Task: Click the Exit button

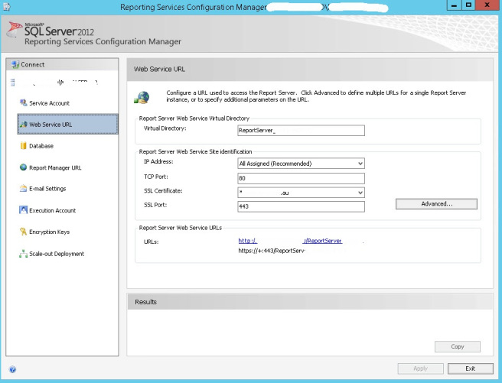Action: [471, 368]
